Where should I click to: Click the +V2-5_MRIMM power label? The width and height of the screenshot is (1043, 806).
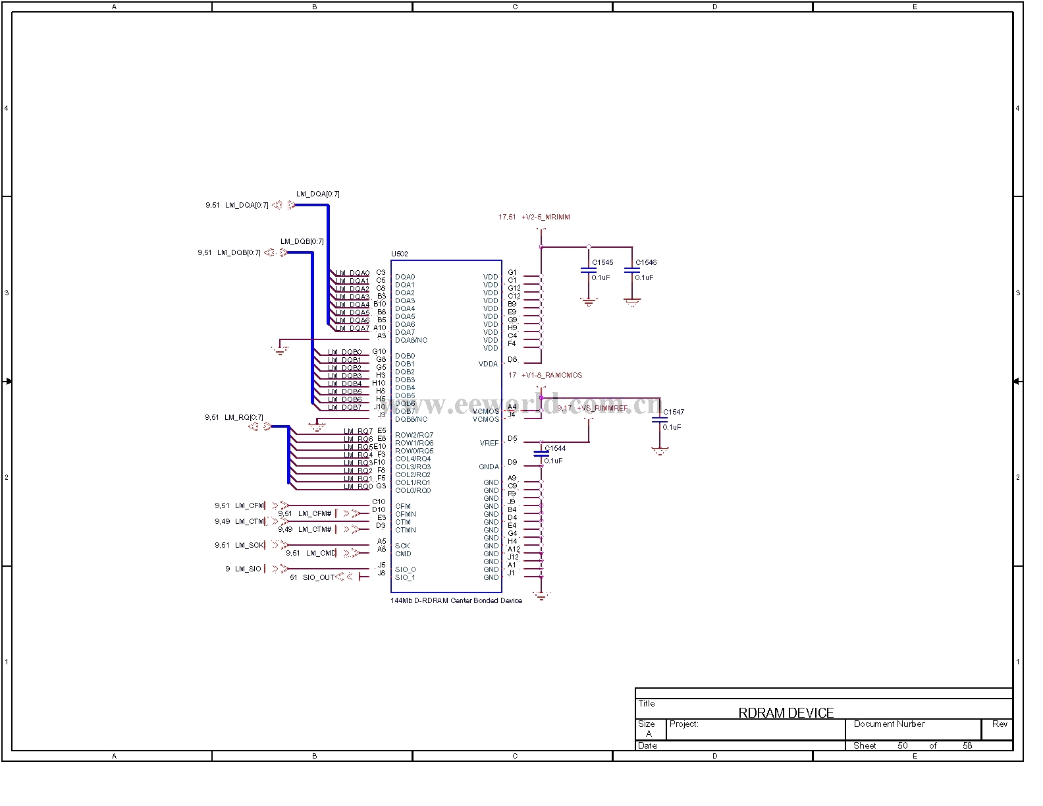point(546,217)
